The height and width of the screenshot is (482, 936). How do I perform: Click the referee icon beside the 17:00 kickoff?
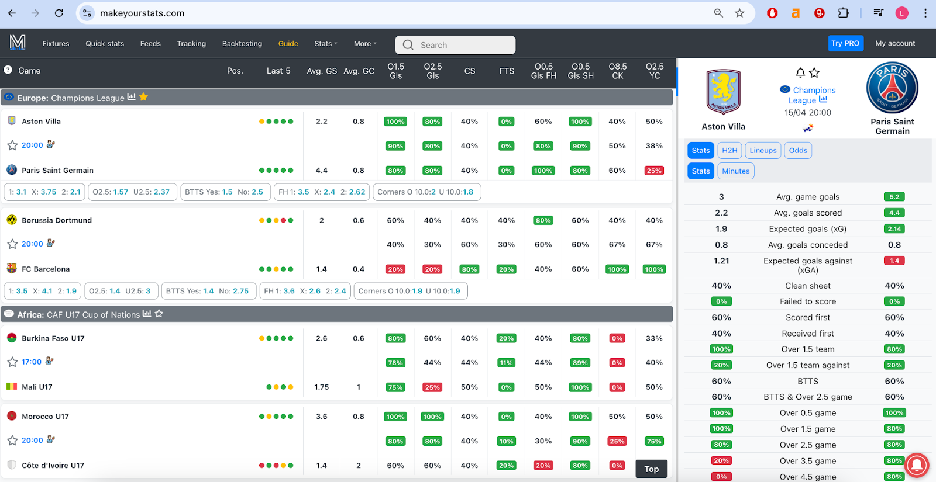[49, 360]
